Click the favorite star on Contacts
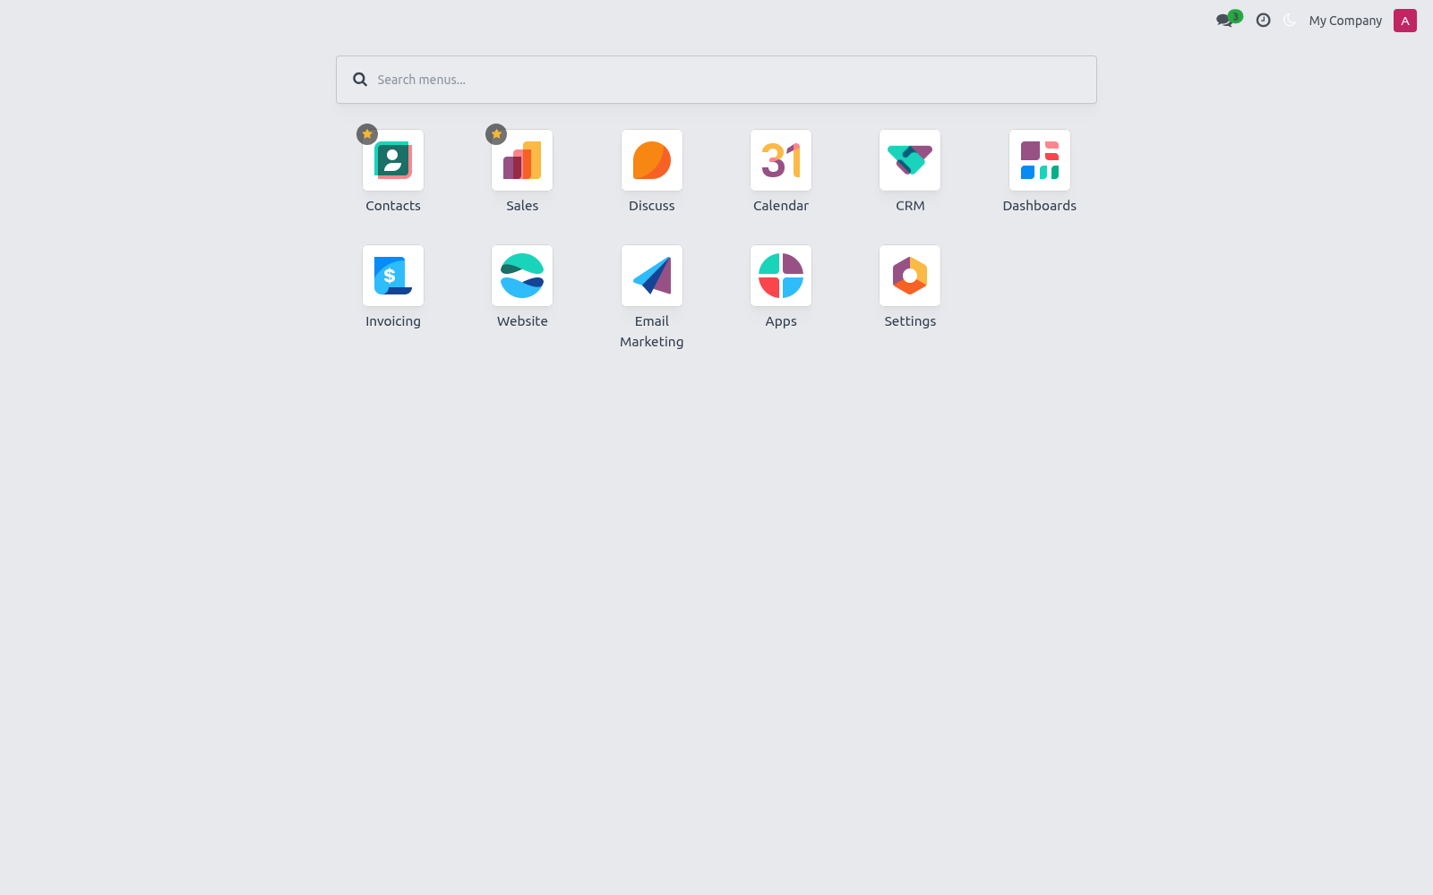 [x=367, y=134]
